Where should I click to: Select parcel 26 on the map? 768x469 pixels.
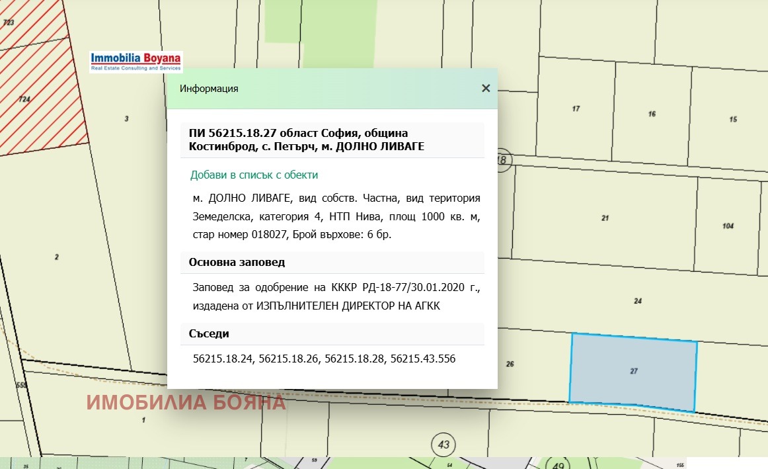[x=509, y=364]
